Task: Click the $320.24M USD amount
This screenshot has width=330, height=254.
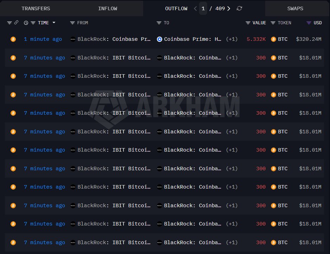Action: (x=309, y=39)
